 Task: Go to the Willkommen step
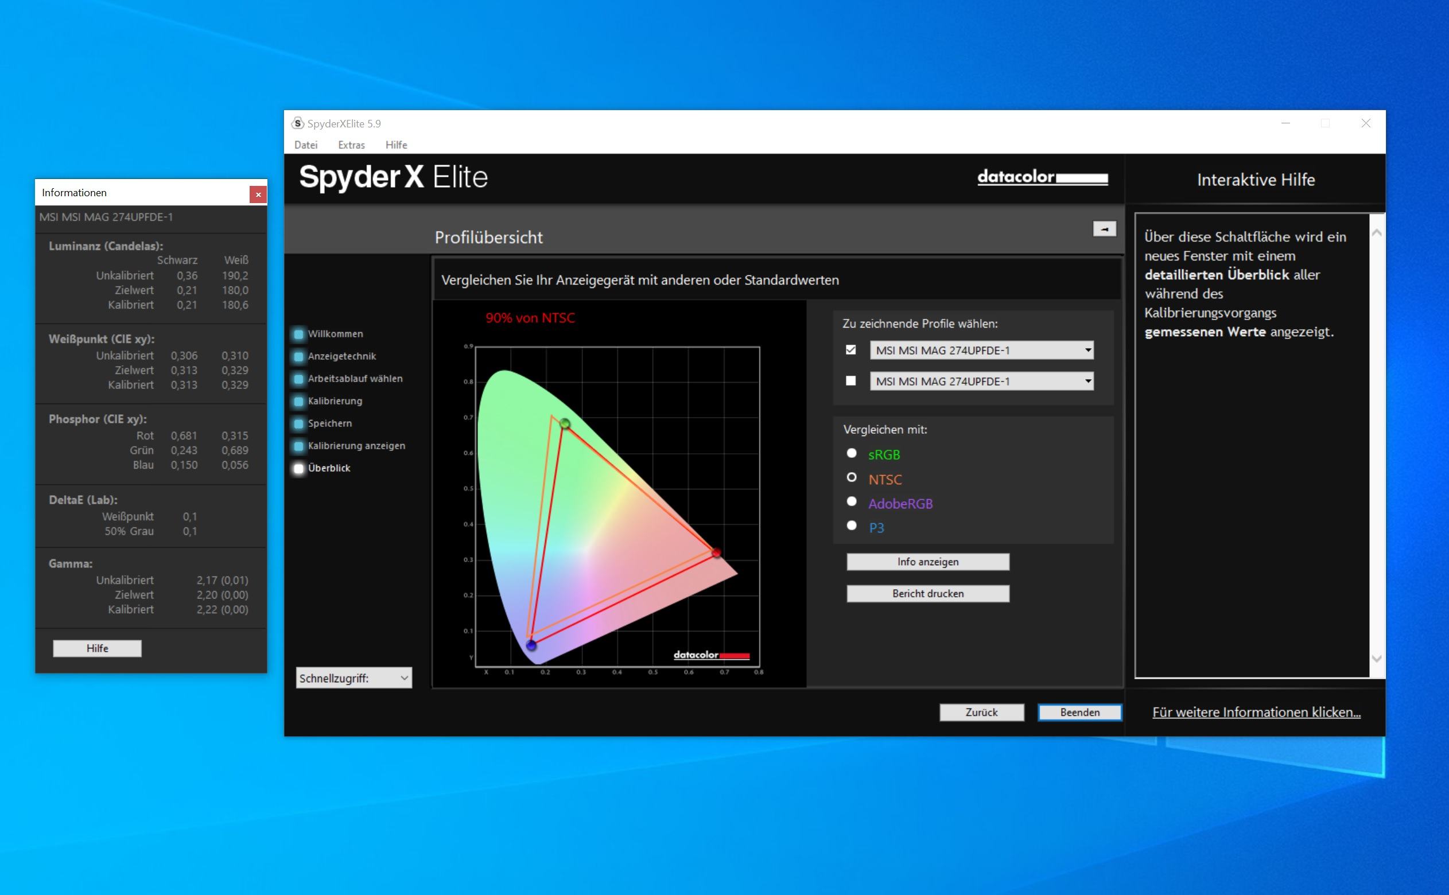point(335,334)
